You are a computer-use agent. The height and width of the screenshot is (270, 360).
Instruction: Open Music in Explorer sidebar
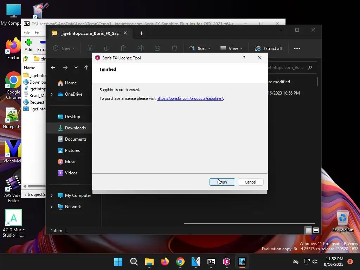coord(67,162)
